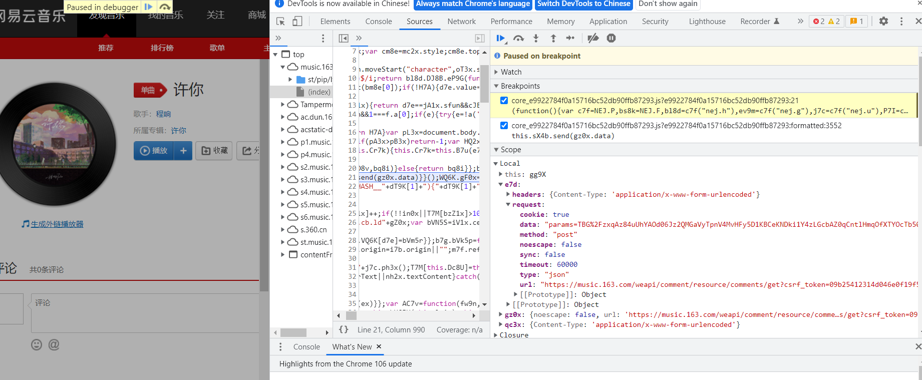Open the DevTools three-dot customize menu
Image resolution: width=922 pixels, height=380 pixels.
[x=901, y=22]
